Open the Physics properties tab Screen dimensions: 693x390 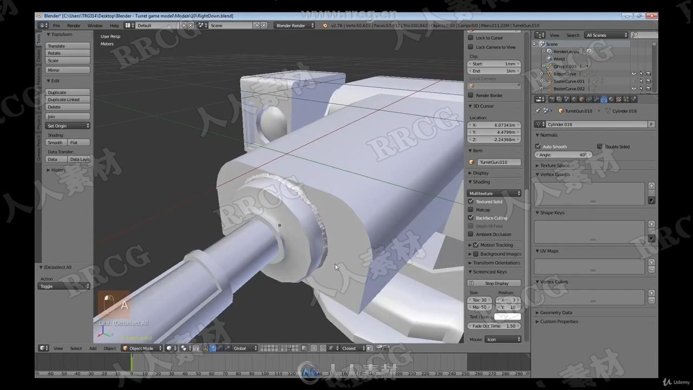634,99
